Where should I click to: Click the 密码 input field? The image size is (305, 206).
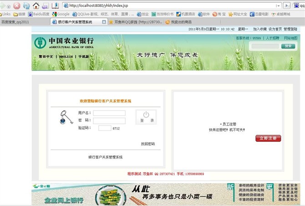pyautogui.click(x=109, y=121)
